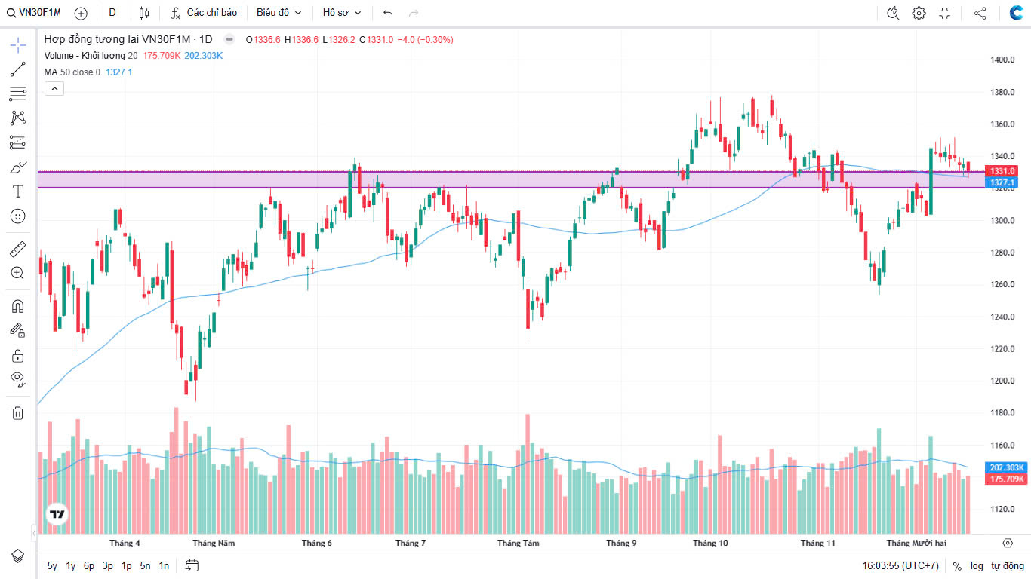The width and height of the screenshot is (1031, 579).
Task: Toggle log scale
Action: click(977, 565)
